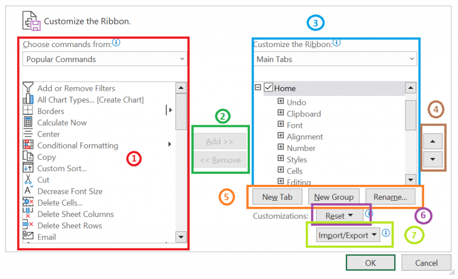Click the Rename... button
Viewport: 458px width, 279px height.
pos(390,197)
